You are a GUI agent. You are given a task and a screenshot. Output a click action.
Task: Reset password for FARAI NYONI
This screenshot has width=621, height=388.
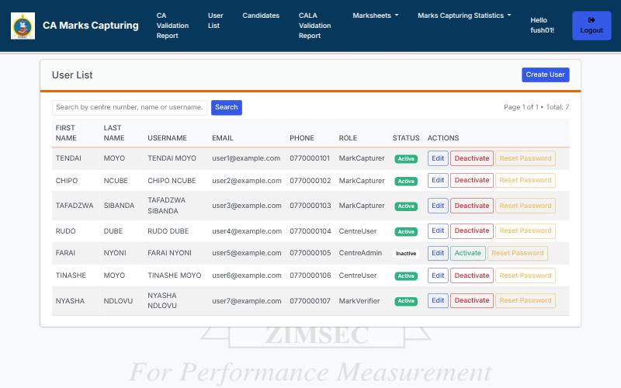517,253
